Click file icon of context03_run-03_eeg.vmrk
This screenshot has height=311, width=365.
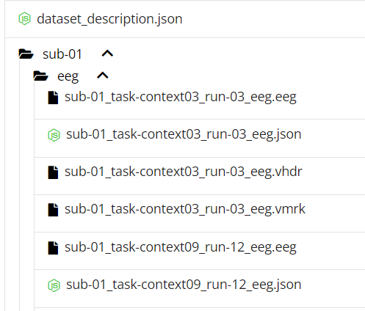[53, 210]
